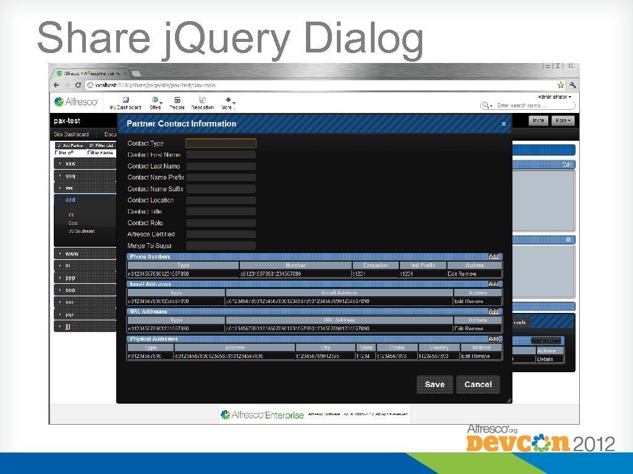Click the Contact Role field

[x=221, y=223]
